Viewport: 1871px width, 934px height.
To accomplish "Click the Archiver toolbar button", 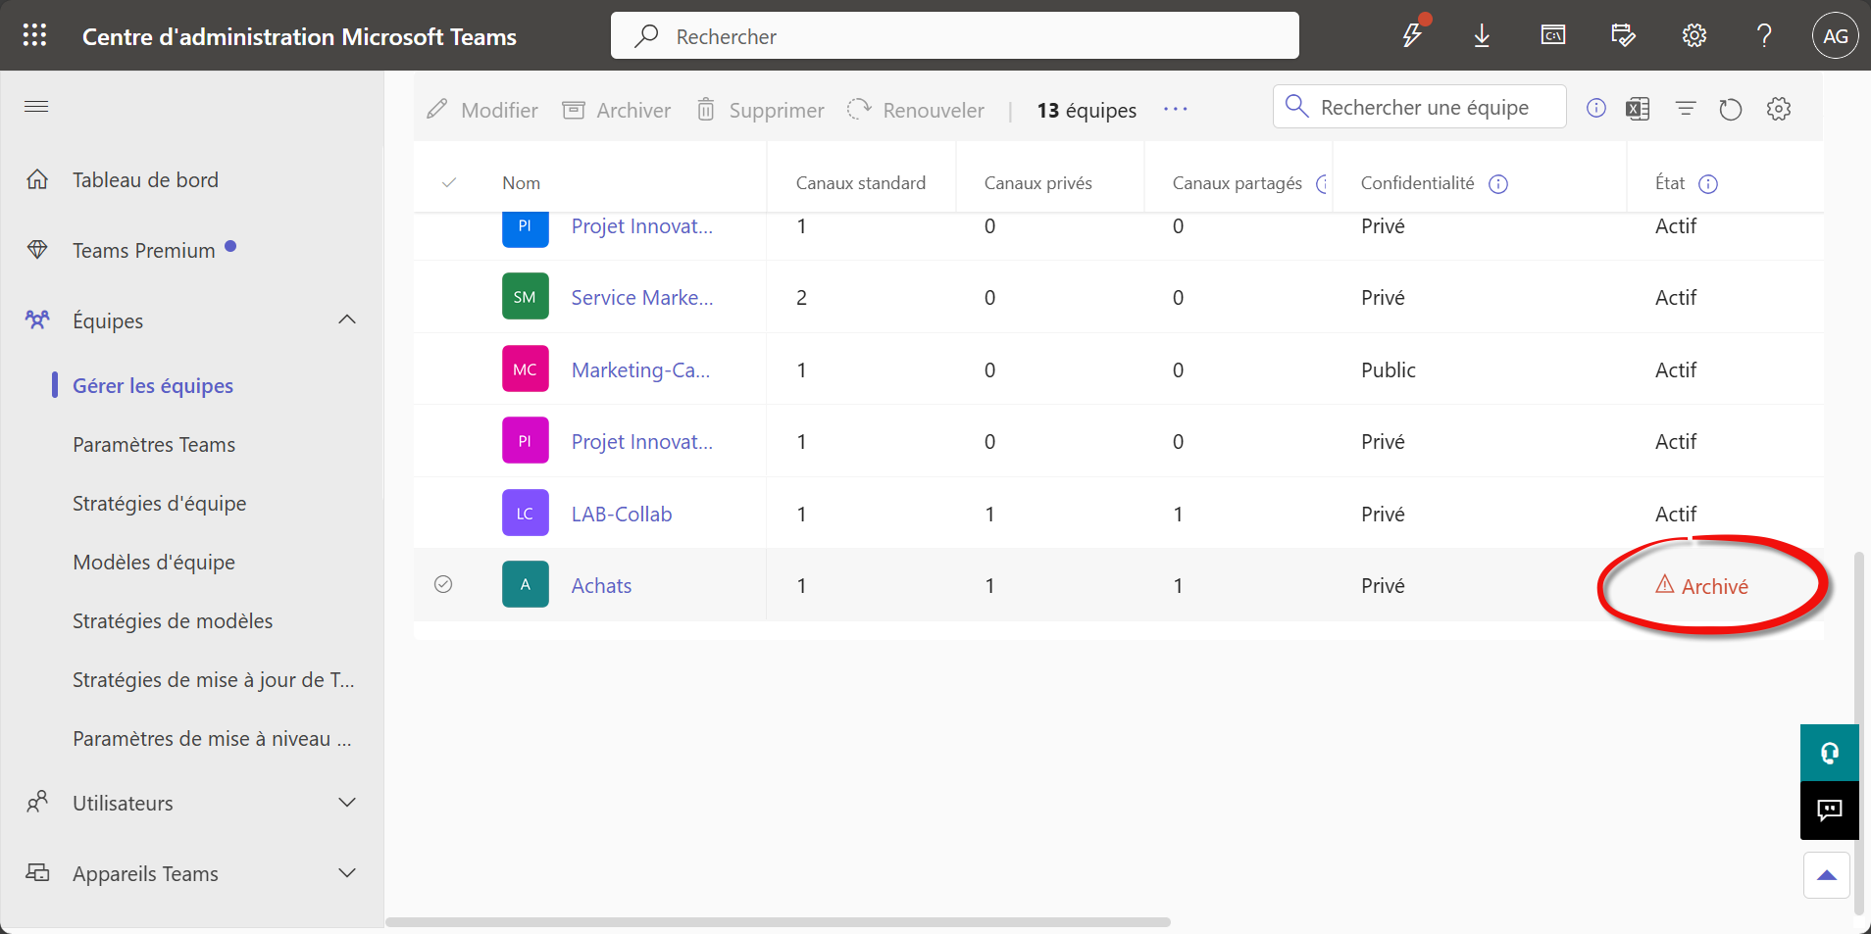I will point(617,110).
